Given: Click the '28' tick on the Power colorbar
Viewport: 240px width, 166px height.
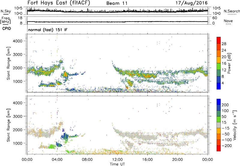Looking at the screenshot, I should 224,44.
